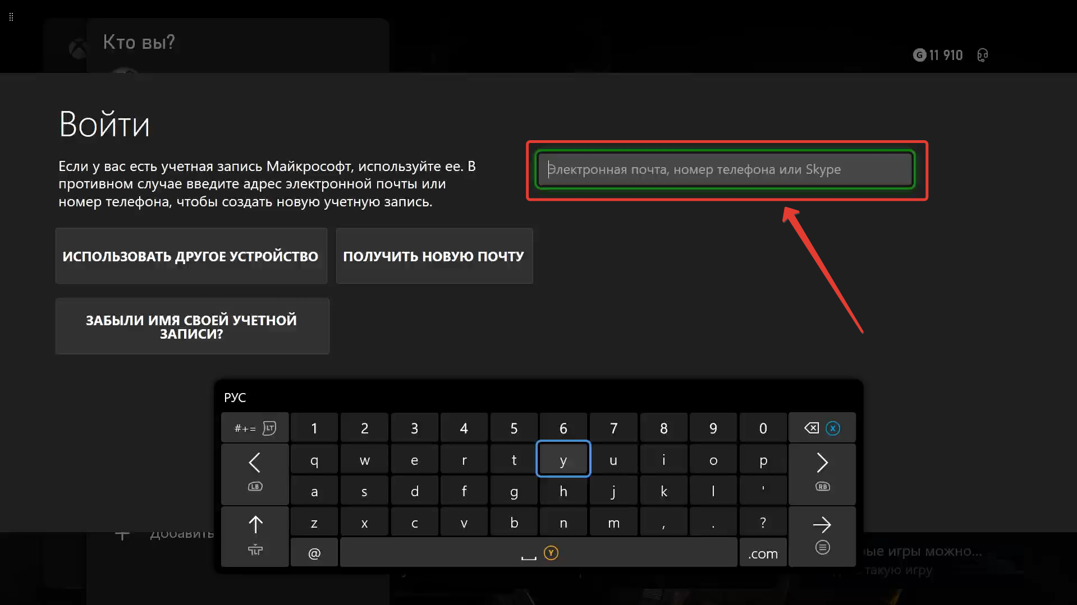Click the 'Получить новую почту' button
This screenshot has height=605, width=1077.
(x=434, y=256)
